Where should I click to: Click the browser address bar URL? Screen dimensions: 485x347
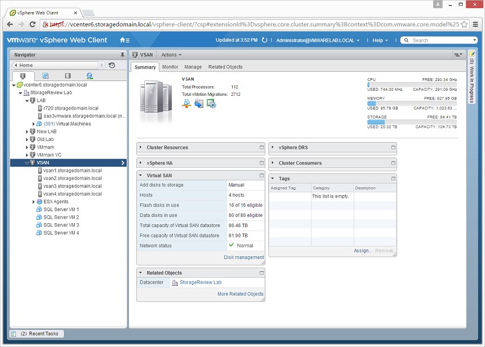tap(254, 25)
